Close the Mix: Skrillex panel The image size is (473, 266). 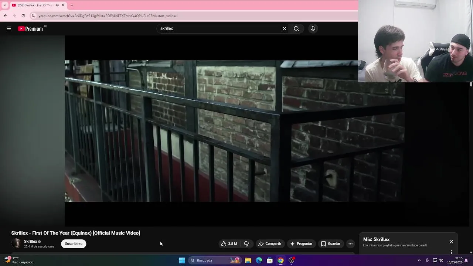point(451,242)
